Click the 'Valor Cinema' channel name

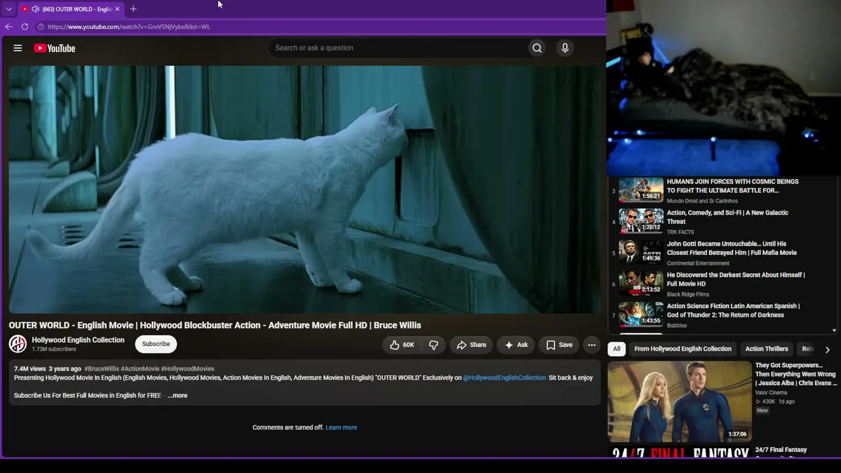[771, 393]
